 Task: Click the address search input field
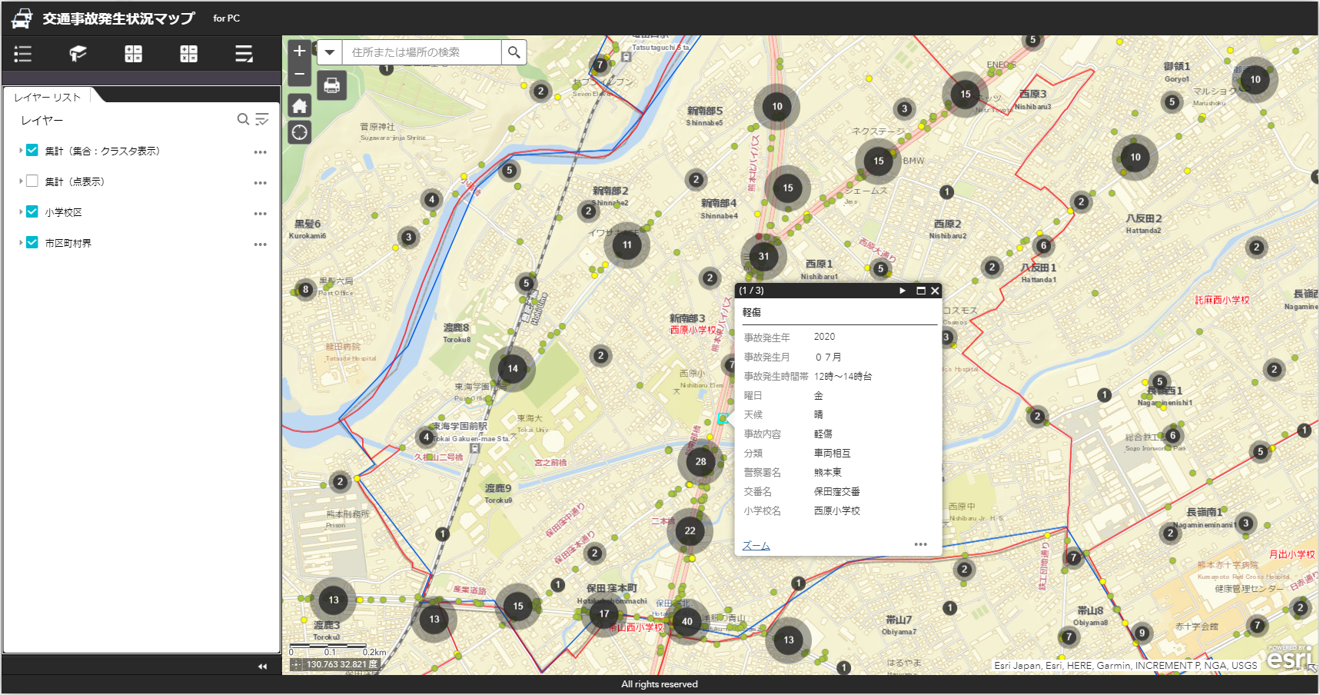point(421,52)
